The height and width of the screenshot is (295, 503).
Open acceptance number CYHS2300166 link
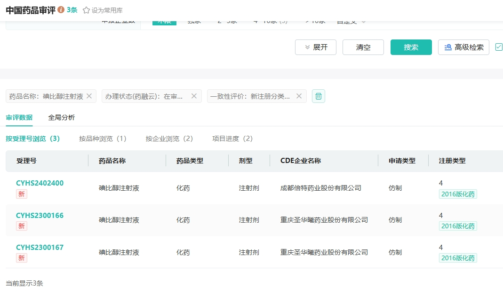(40, 216)
